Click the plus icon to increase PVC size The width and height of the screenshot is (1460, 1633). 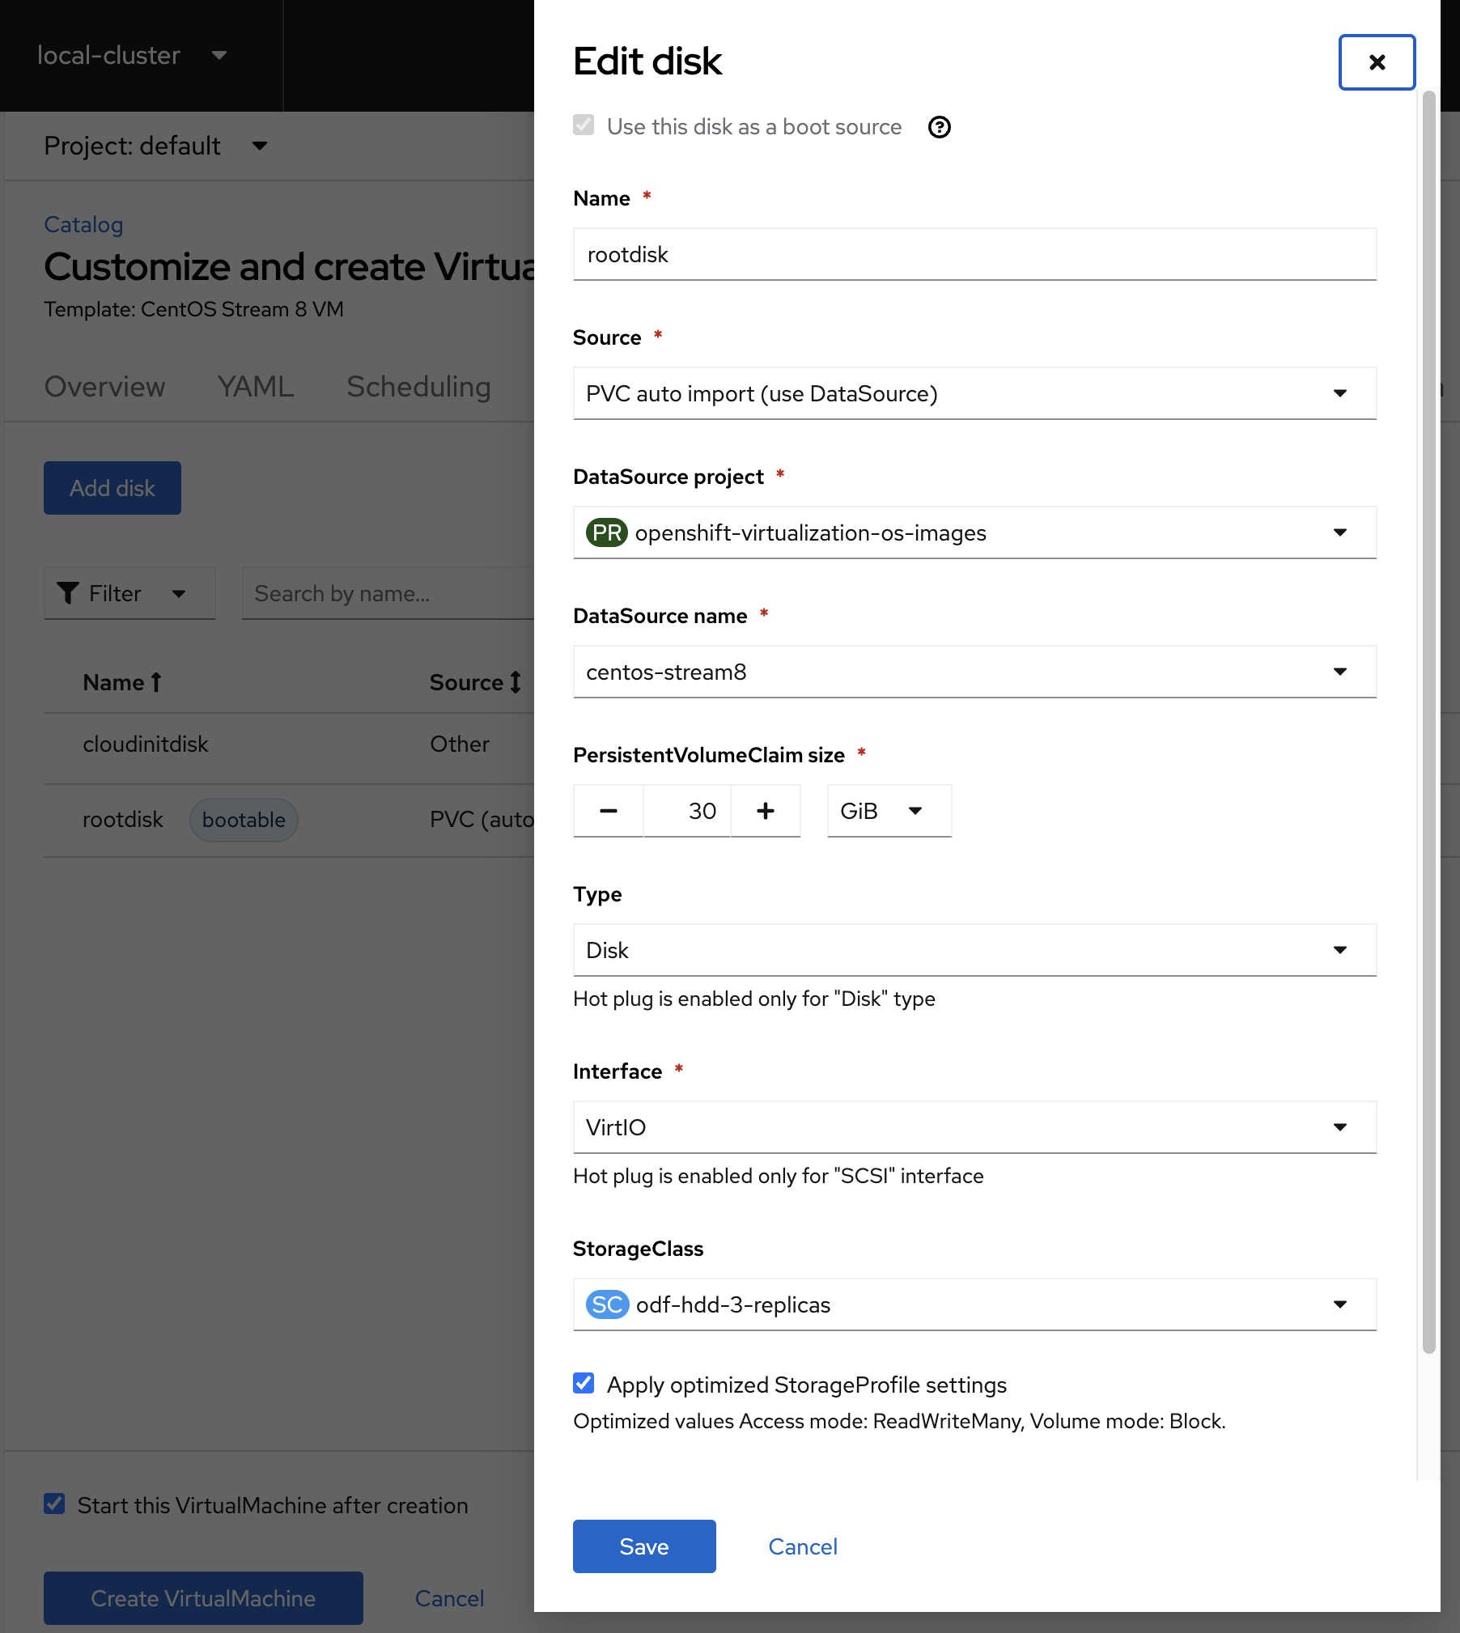766,811
